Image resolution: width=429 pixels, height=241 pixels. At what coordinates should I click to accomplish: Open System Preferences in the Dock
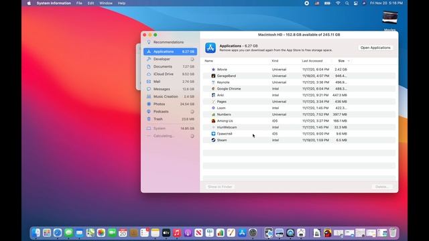[x=253, y=233]
